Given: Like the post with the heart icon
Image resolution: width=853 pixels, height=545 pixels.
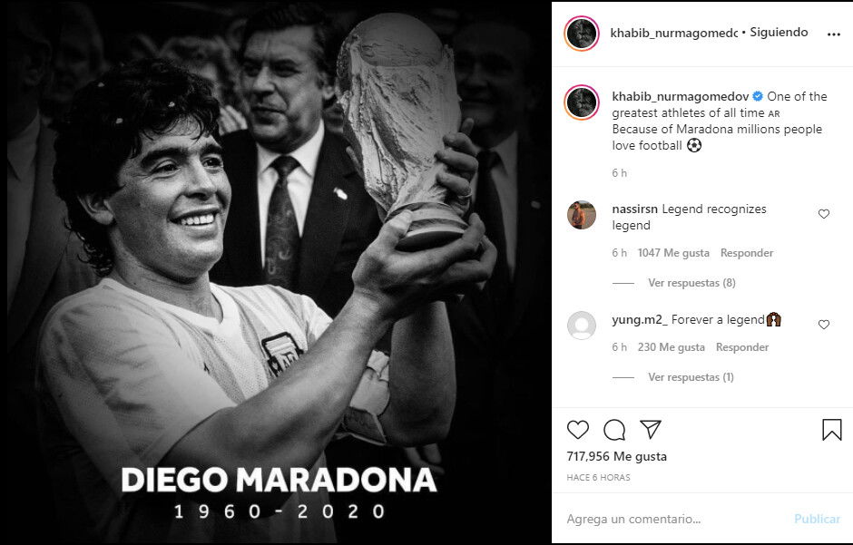Looking at the screenshot, I should coord(578,430).
